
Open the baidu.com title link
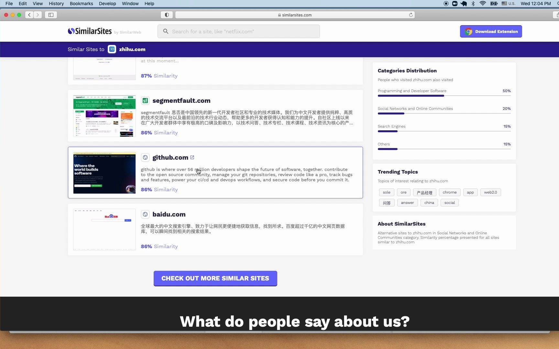169,214
